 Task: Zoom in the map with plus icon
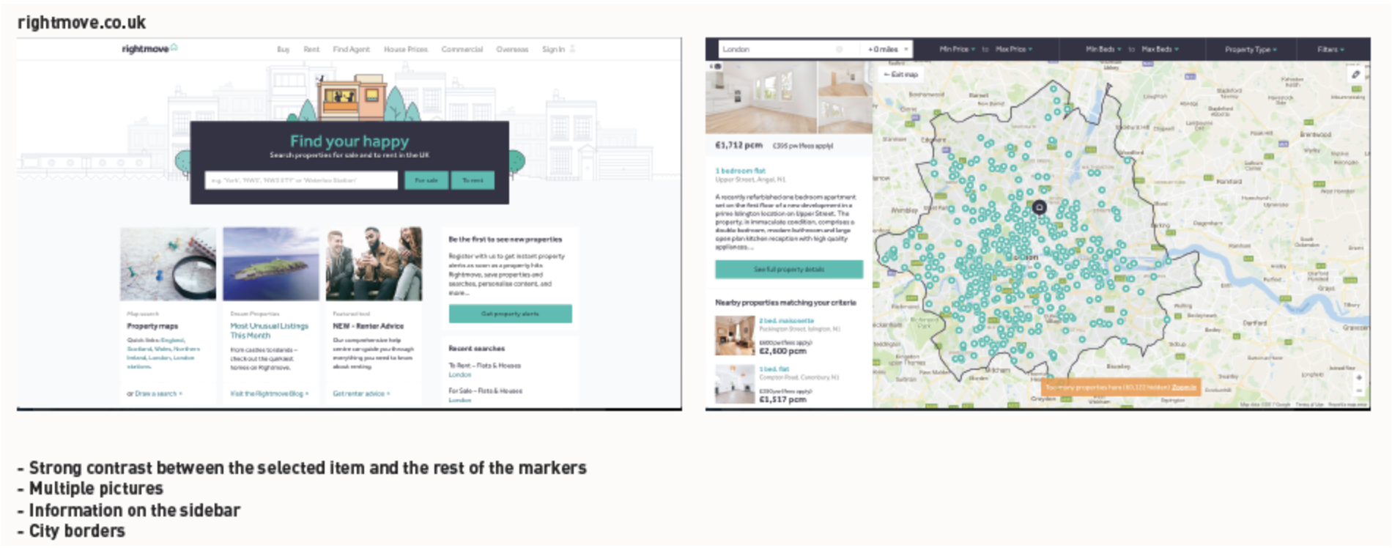pos(1359,378)
